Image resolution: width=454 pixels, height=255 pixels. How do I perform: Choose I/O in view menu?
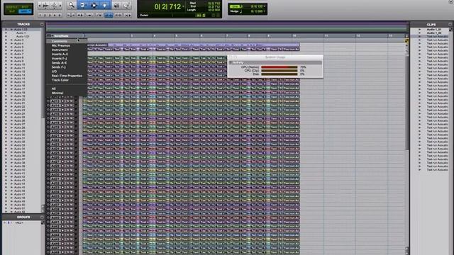[54, 72]
